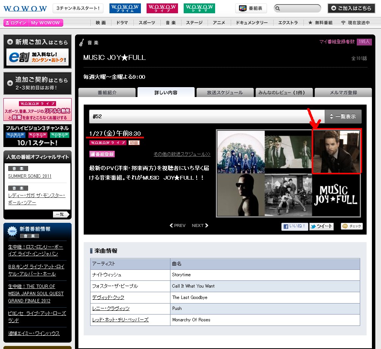Open the フルハイビジョン3チャンネル banner
The height and width of the screenshot is (349, 381).
[37, 136]
